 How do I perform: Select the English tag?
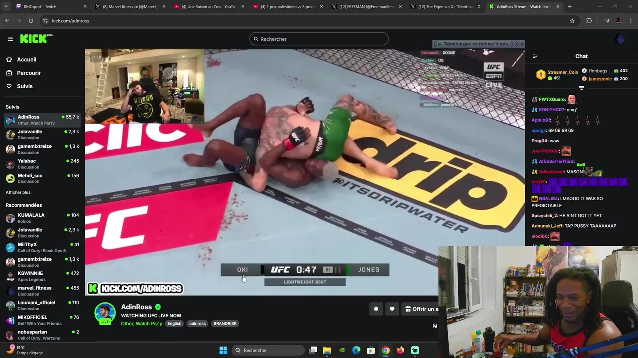174,323
